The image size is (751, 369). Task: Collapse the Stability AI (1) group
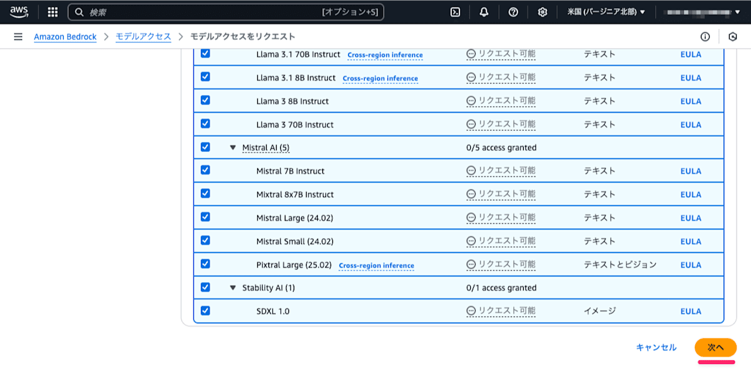coord(233,288)
